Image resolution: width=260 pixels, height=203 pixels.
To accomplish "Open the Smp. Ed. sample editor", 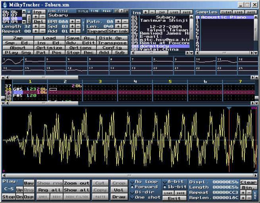I will [17, 43].
